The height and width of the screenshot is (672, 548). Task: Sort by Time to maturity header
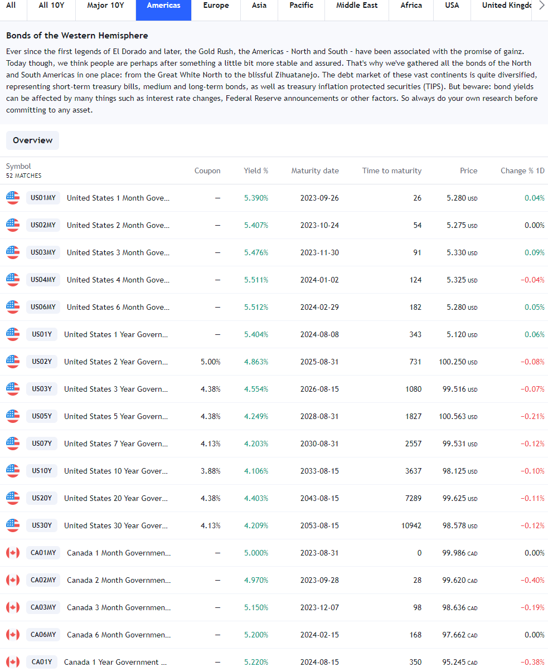pos(392,171)
